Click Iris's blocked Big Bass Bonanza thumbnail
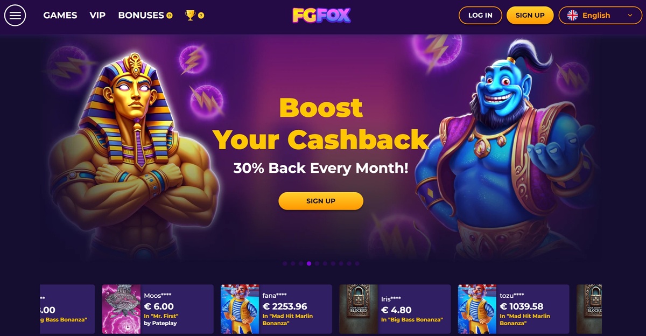This screenshot has height=336, width=646. click(x=358, y=309)
